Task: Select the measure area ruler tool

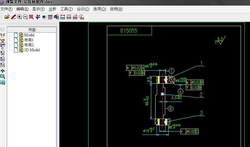Action: (x=69, y=17)
